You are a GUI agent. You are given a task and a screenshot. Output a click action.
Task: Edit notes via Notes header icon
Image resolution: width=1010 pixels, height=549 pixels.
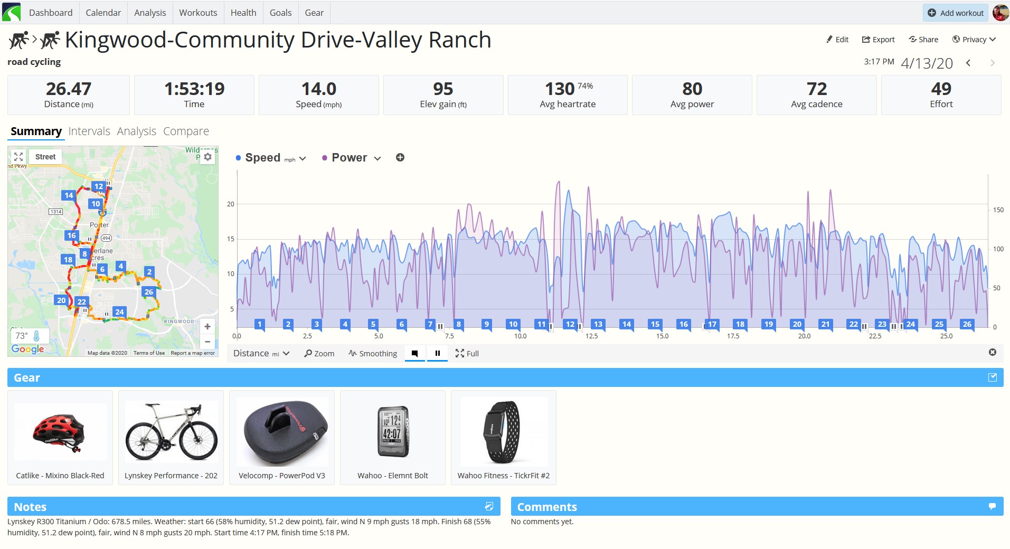pyautogui.click(x=489, y=507)
